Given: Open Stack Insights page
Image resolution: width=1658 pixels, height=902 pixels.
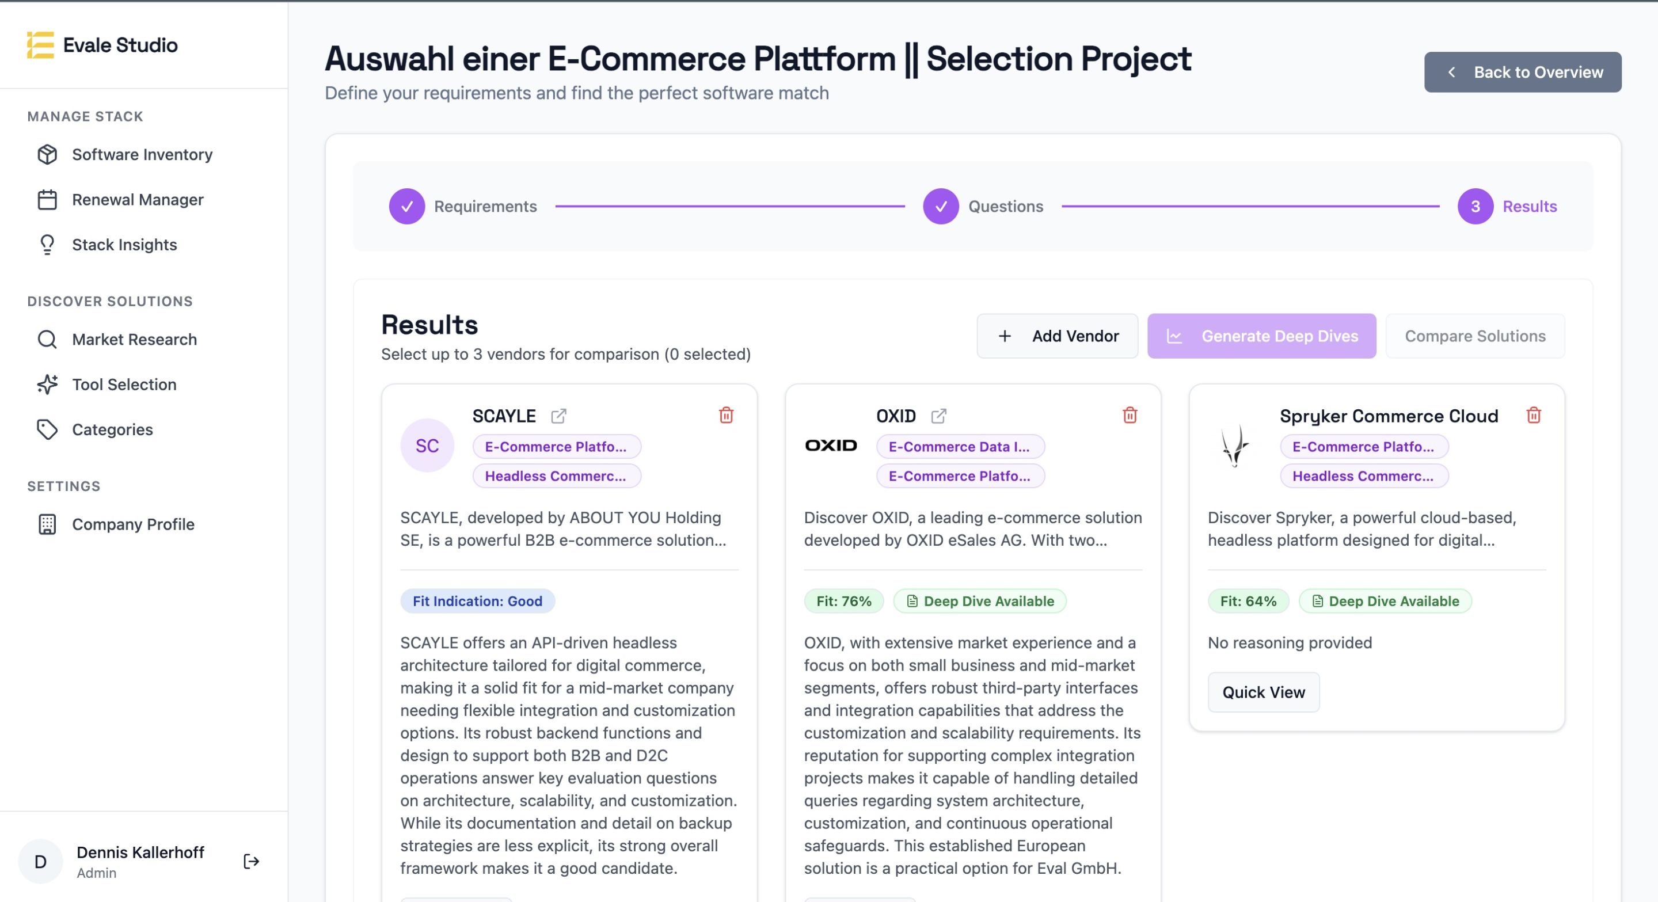Looking at the screenshot, I should coord(124,245).
